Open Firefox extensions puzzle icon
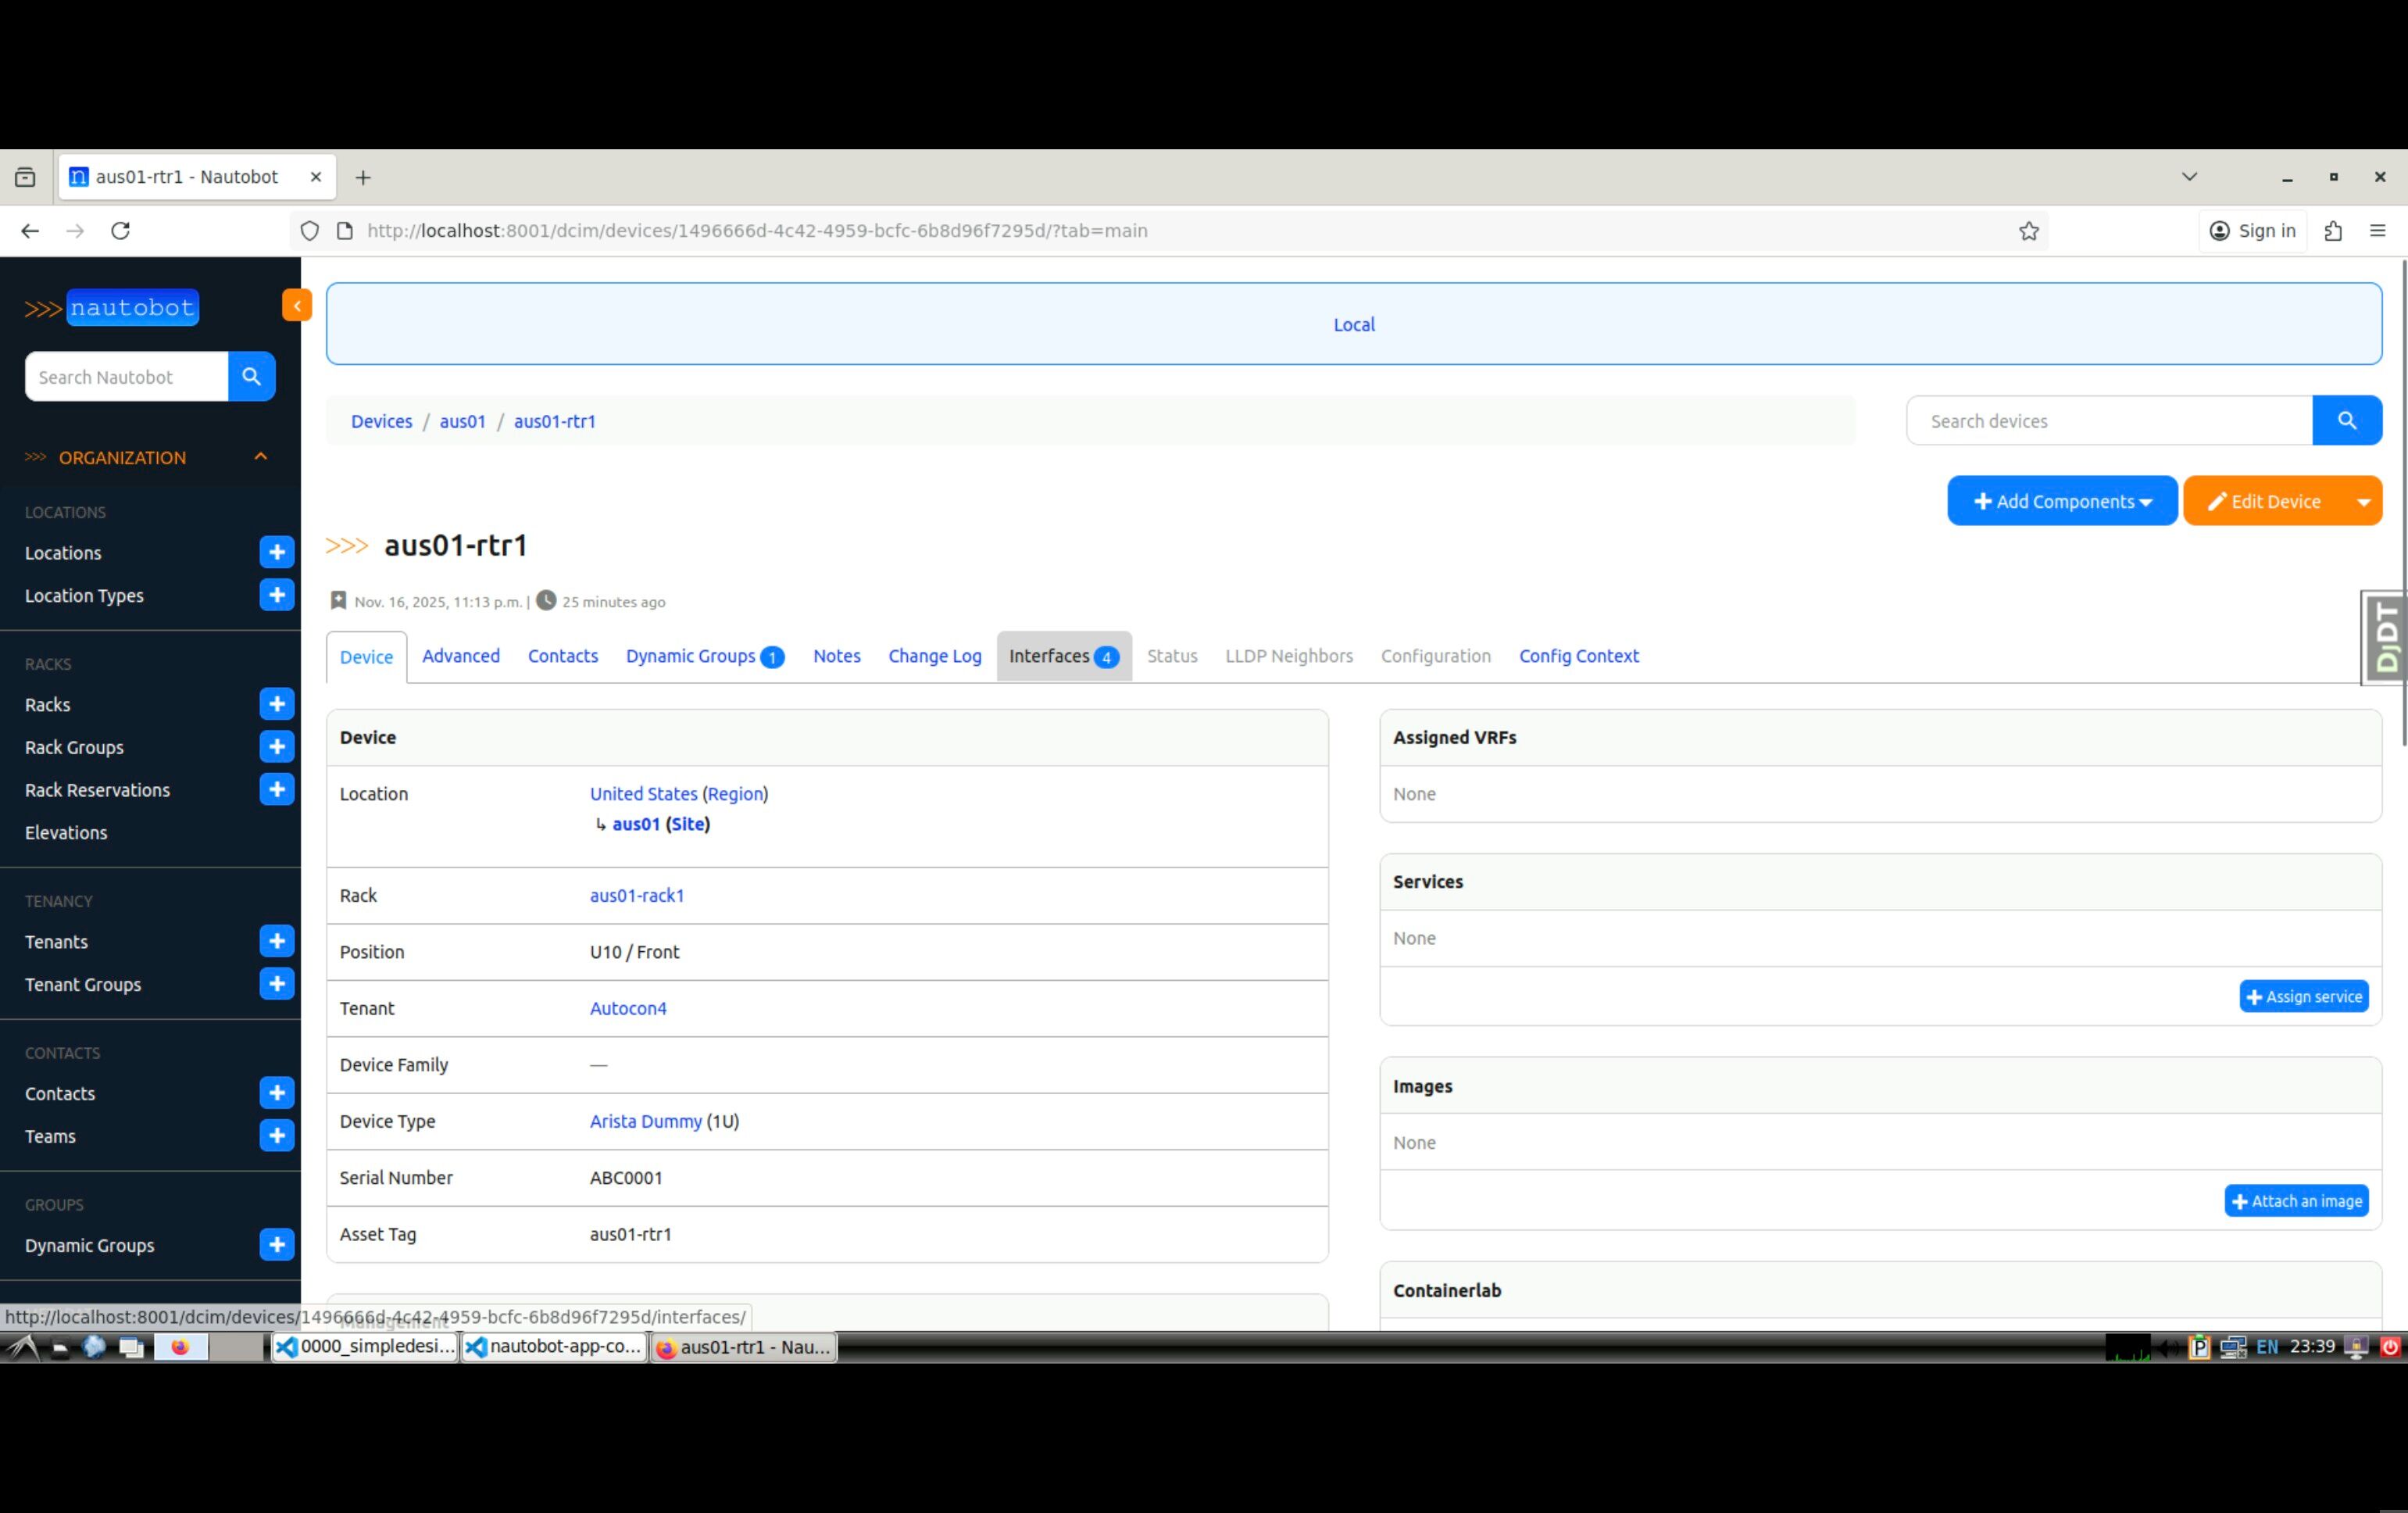 point(2333,231)
